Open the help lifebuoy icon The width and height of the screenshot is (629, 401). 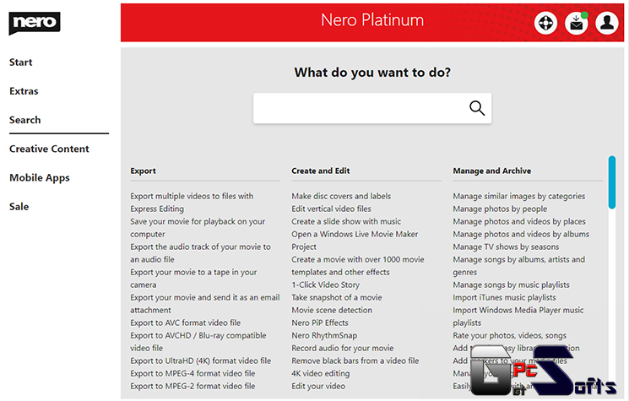tap(545, 23)
